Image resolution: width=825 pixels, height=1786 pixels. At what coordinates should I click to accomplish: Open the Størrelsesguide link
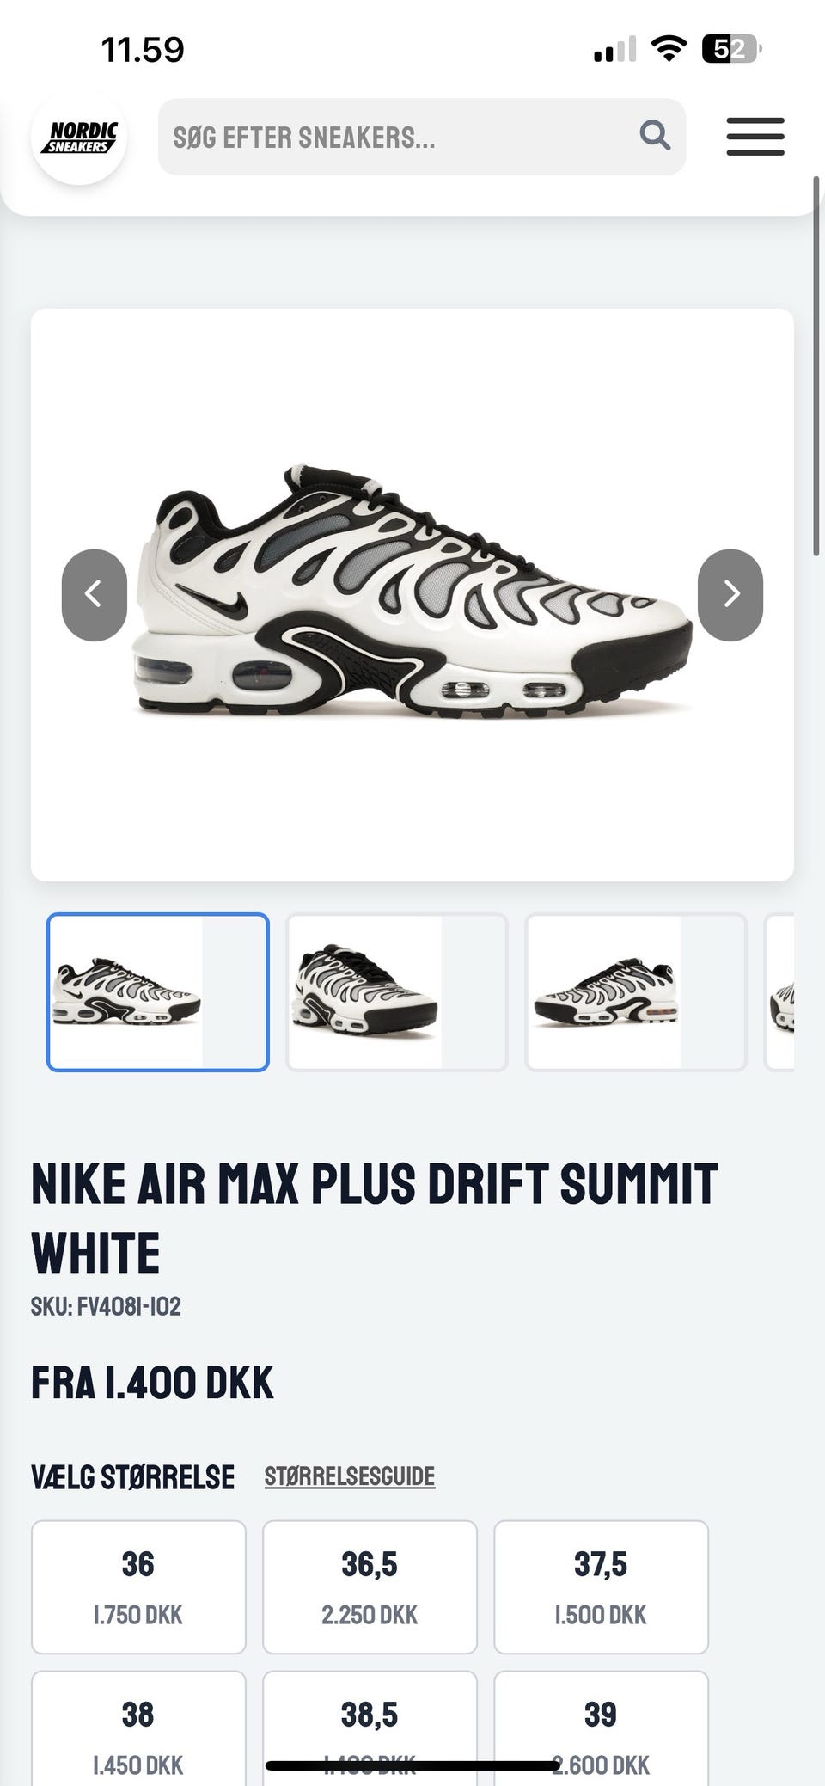[350, 1476]
